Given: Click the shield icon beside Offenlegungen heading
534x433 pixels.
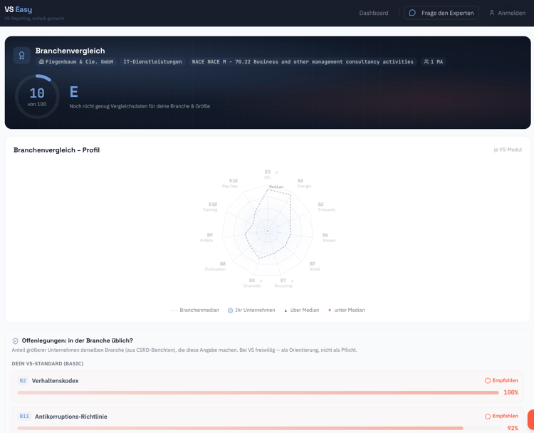Looking at the screenshot, I should [x=16, y=340].
